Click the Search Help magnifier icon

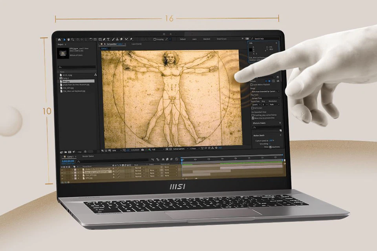click(x=252, y=39)
